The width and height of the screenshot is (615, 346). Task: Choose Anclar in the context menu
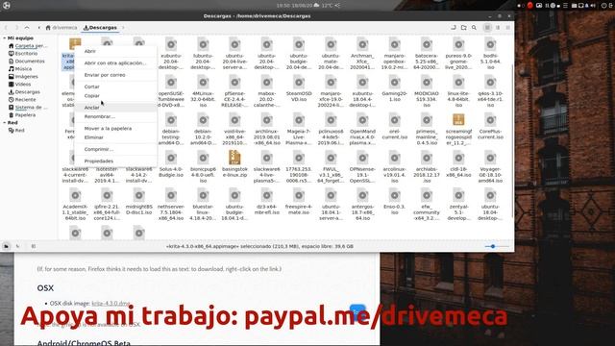click(116, 107)
